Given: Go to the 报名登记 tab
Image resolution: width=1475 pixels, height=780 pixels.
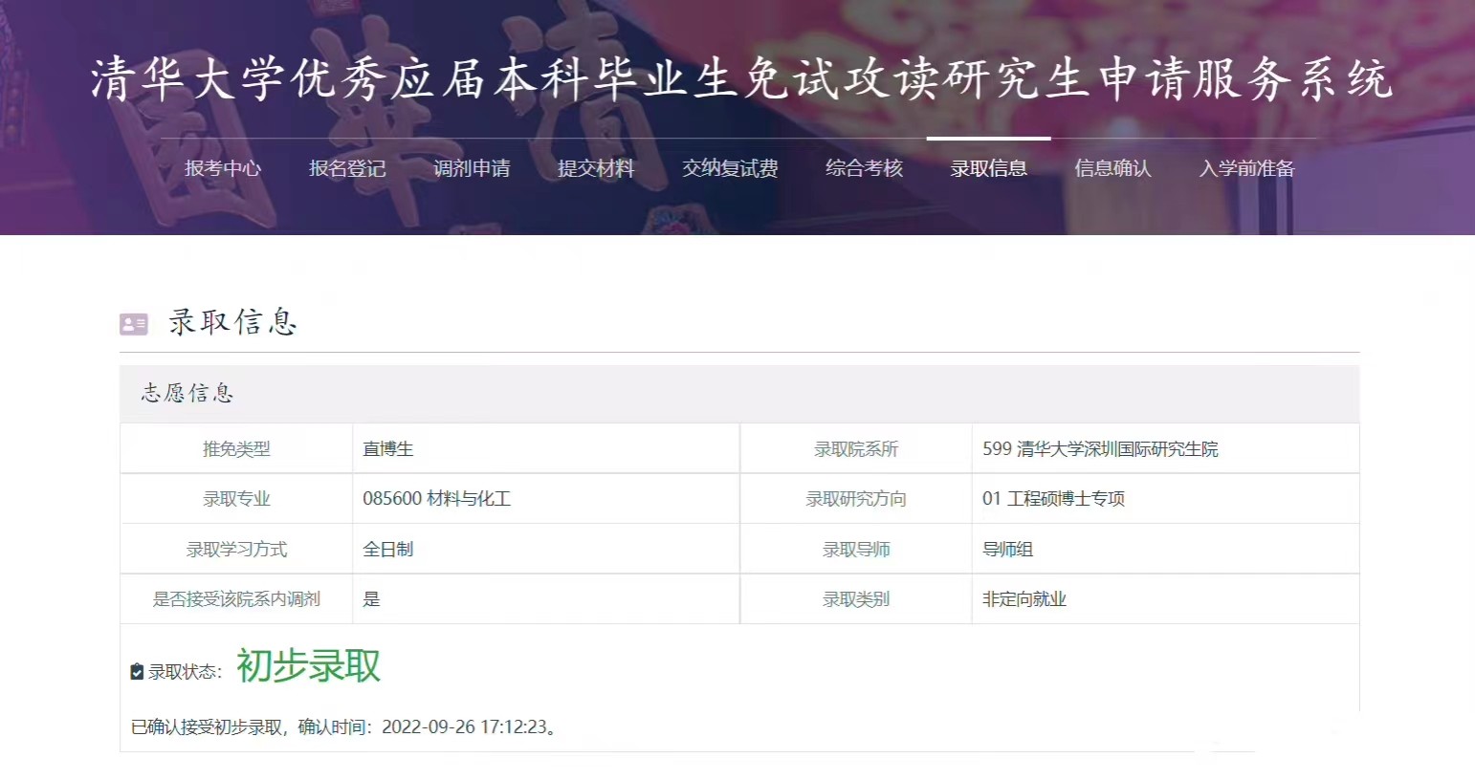Looking at the screenshot, I should click(347, 168).
